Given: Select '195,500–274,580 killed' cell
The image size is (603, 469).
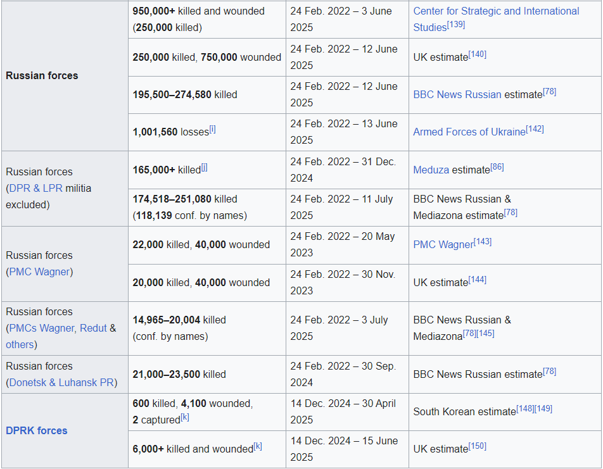Looking at the screenshot, I should click(x=207, y=94).
